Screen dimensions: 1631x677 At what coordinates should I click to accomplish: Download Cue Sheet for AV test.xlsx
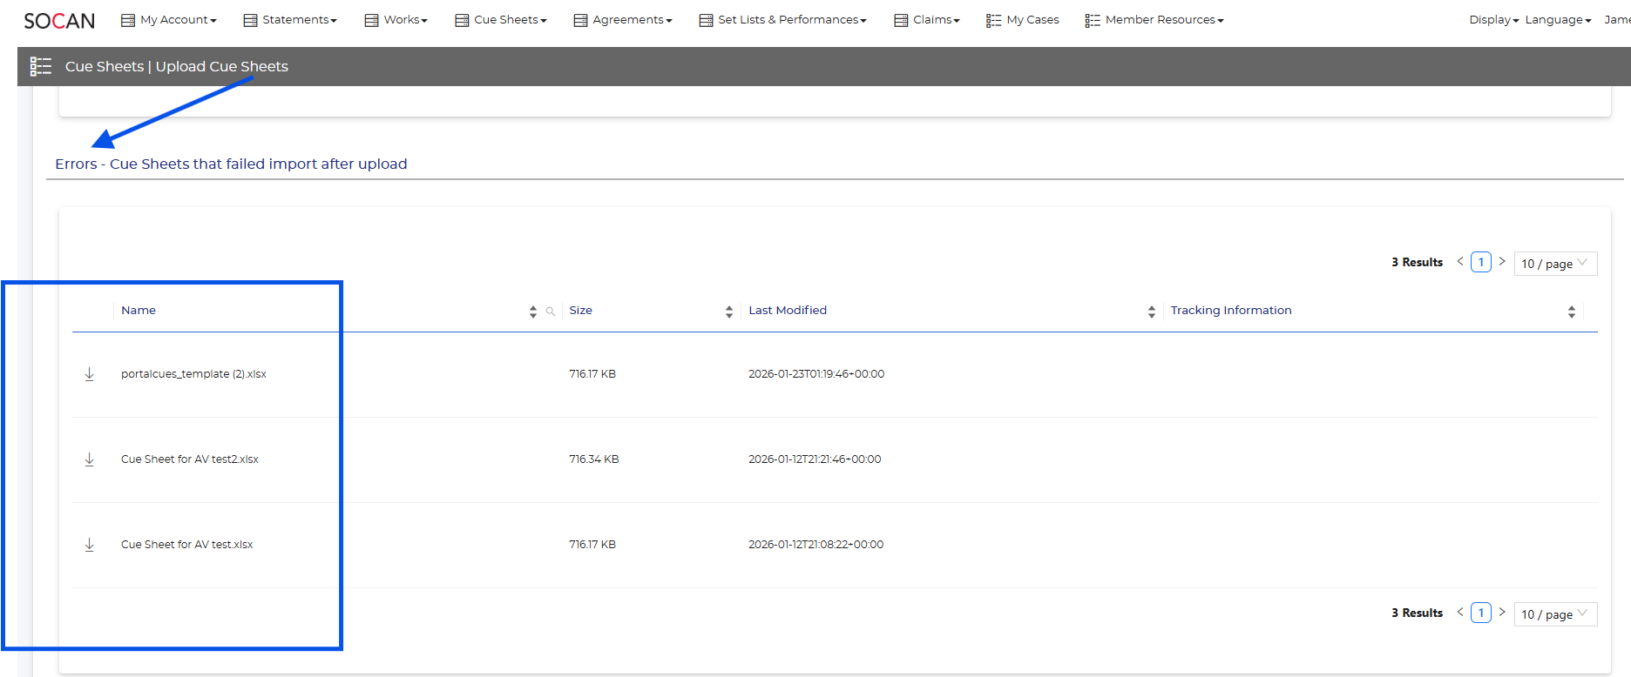coord(89,545)
